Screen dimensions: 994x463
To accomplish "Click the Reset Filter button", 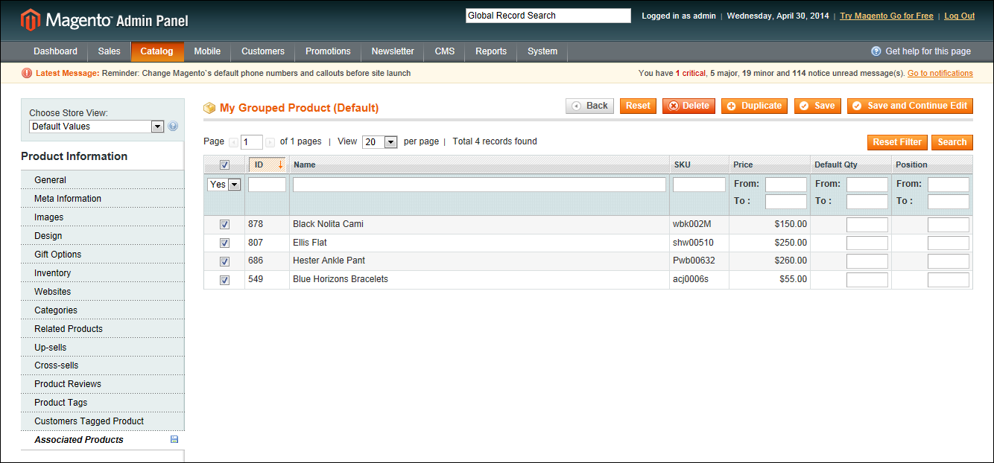I will coord(897,142).
